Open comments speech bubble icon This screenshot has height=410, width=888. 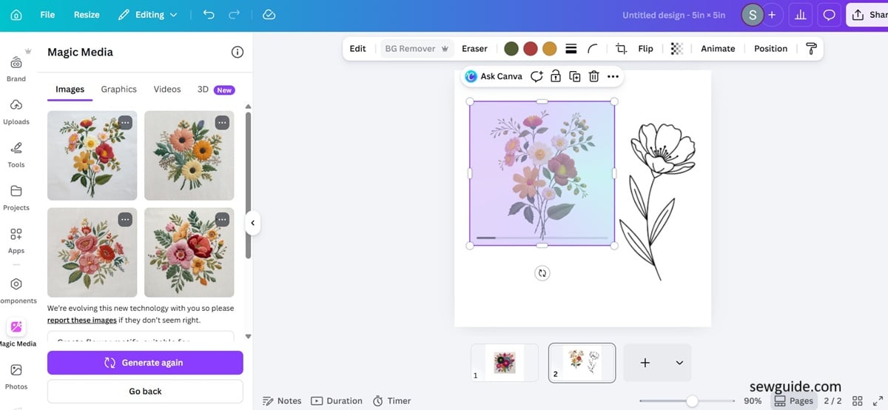pos(830,15)
